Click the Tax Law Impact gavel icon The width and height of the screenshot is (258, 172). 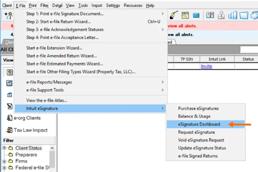9,130
